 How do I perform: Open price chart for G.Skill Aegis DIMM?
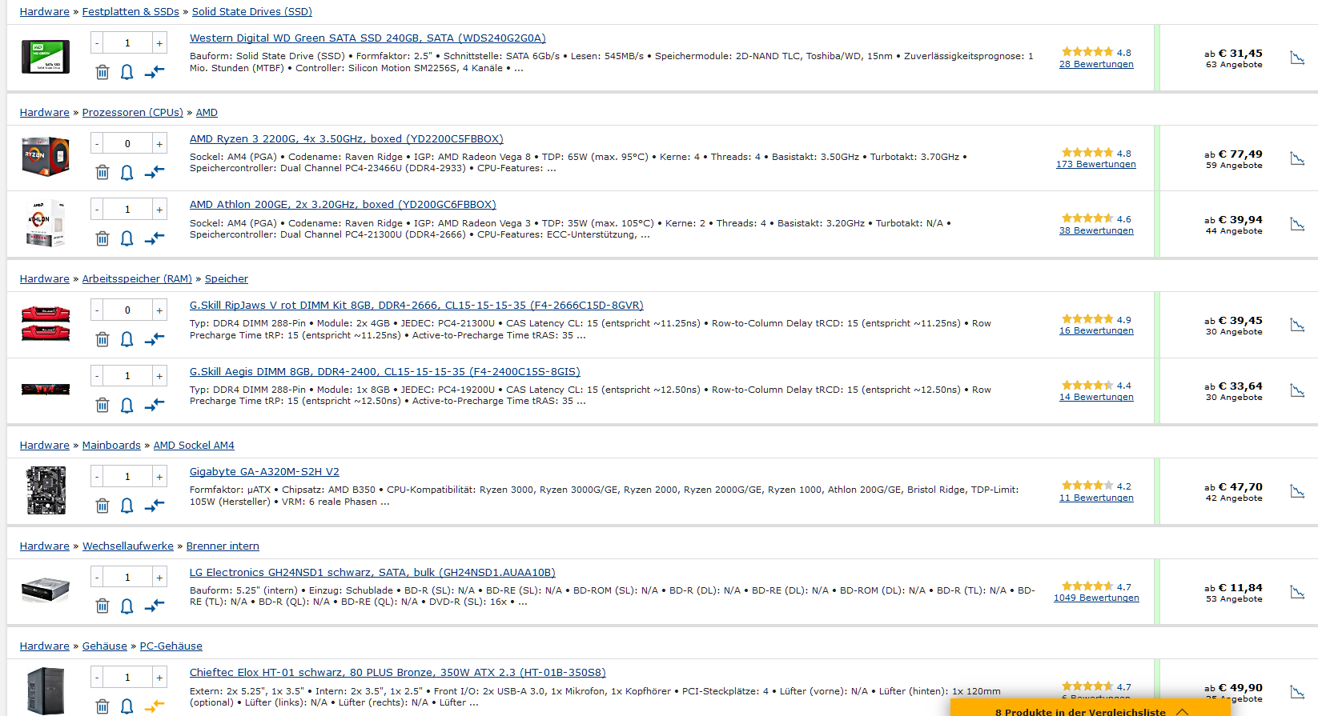[1297, 390]
